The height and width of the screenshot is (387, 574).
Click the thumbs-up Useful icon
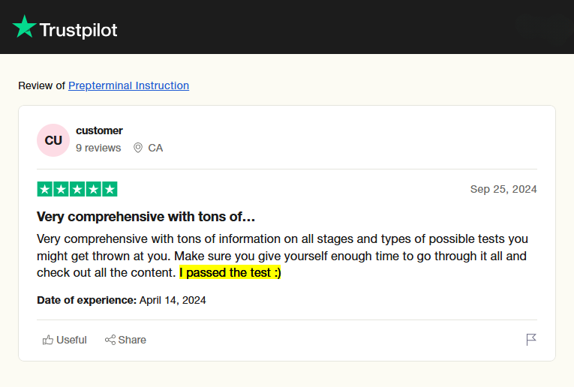coord(48,340)
